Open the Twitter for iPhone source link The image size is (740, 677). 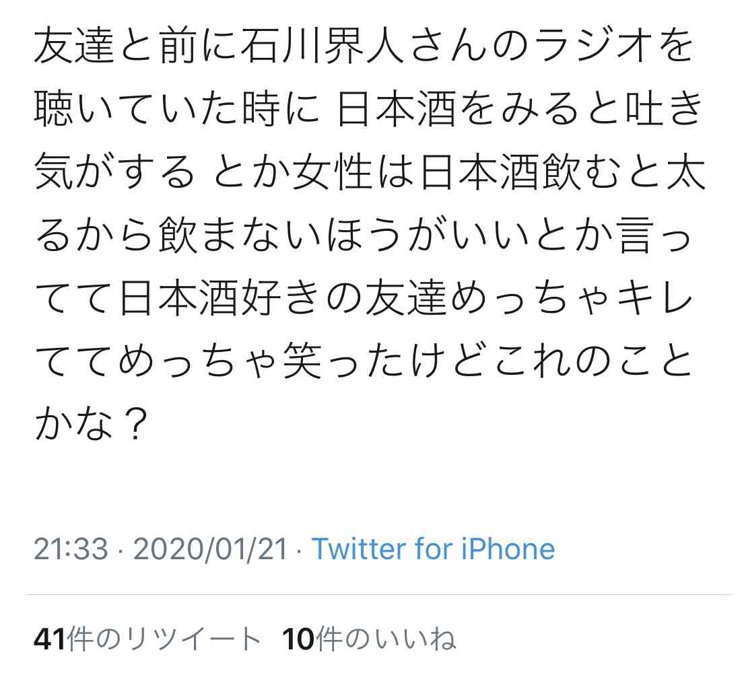point(433,548)
